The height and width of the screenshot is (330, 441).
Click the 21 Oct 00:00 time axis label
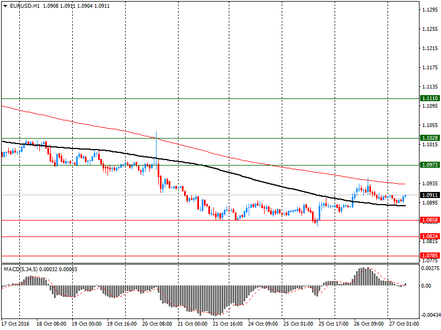(192, 324)
